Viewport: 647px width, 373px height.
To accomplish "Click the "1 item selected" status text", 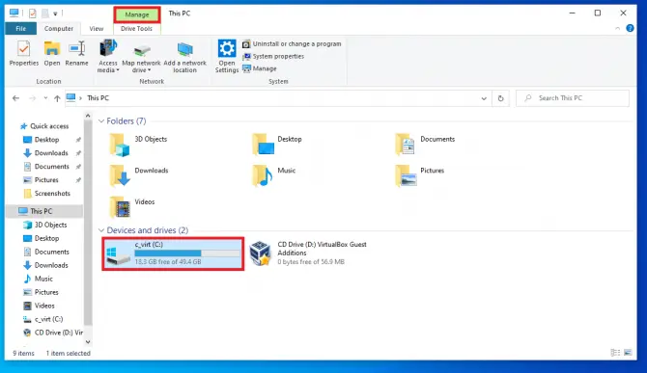I will coord(69,353).
